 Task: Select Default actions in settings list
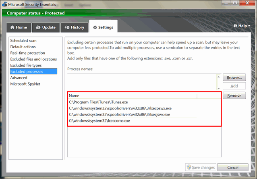23,47
